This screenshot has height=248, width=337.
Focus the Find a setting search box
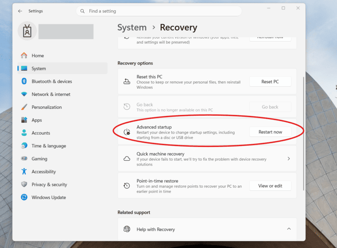pyautogui.click(x=159, y=11)
